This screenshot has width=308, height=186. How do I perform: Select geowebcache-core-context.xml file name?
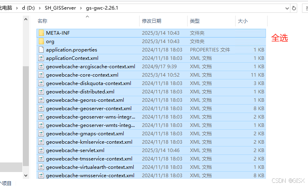82,75
